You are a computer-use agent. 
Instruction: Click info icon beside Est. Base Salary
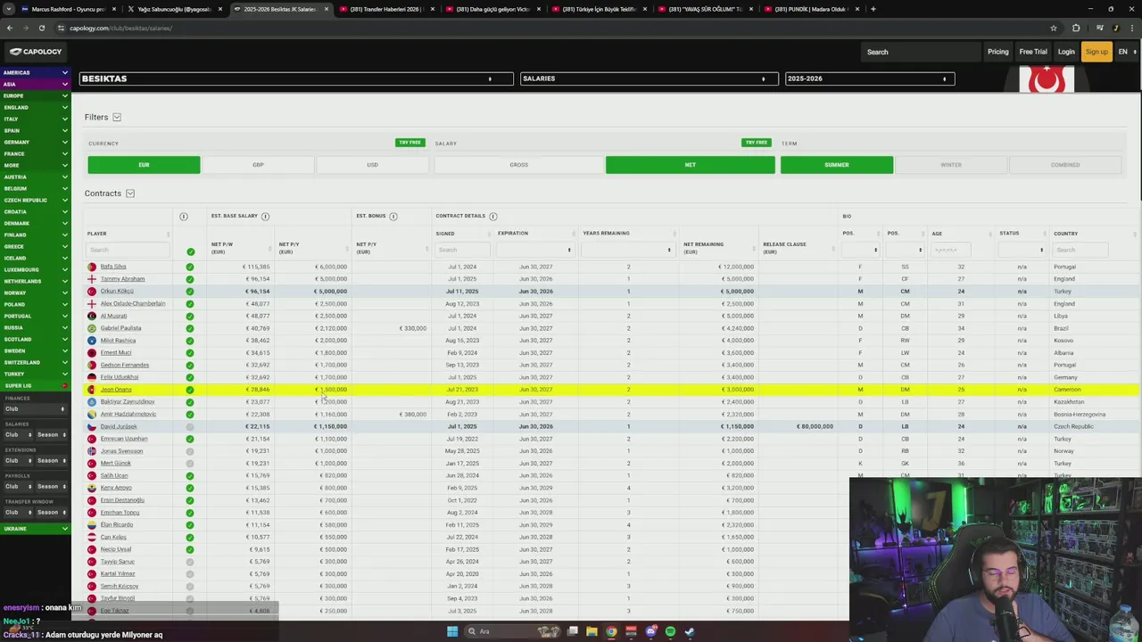point(265,217)
